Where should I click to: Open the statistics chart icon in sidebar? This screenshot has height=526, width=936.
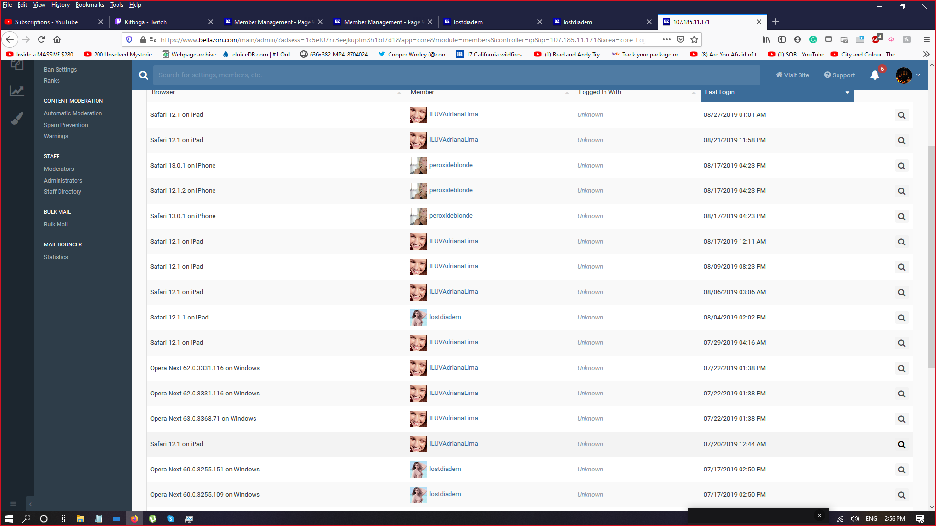coord(17,91)
